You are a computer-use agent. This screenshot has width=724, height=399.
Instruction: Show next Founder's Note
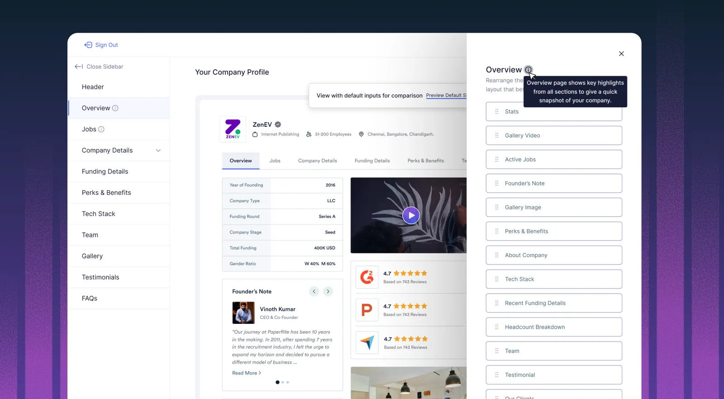(x=328, y=292)
